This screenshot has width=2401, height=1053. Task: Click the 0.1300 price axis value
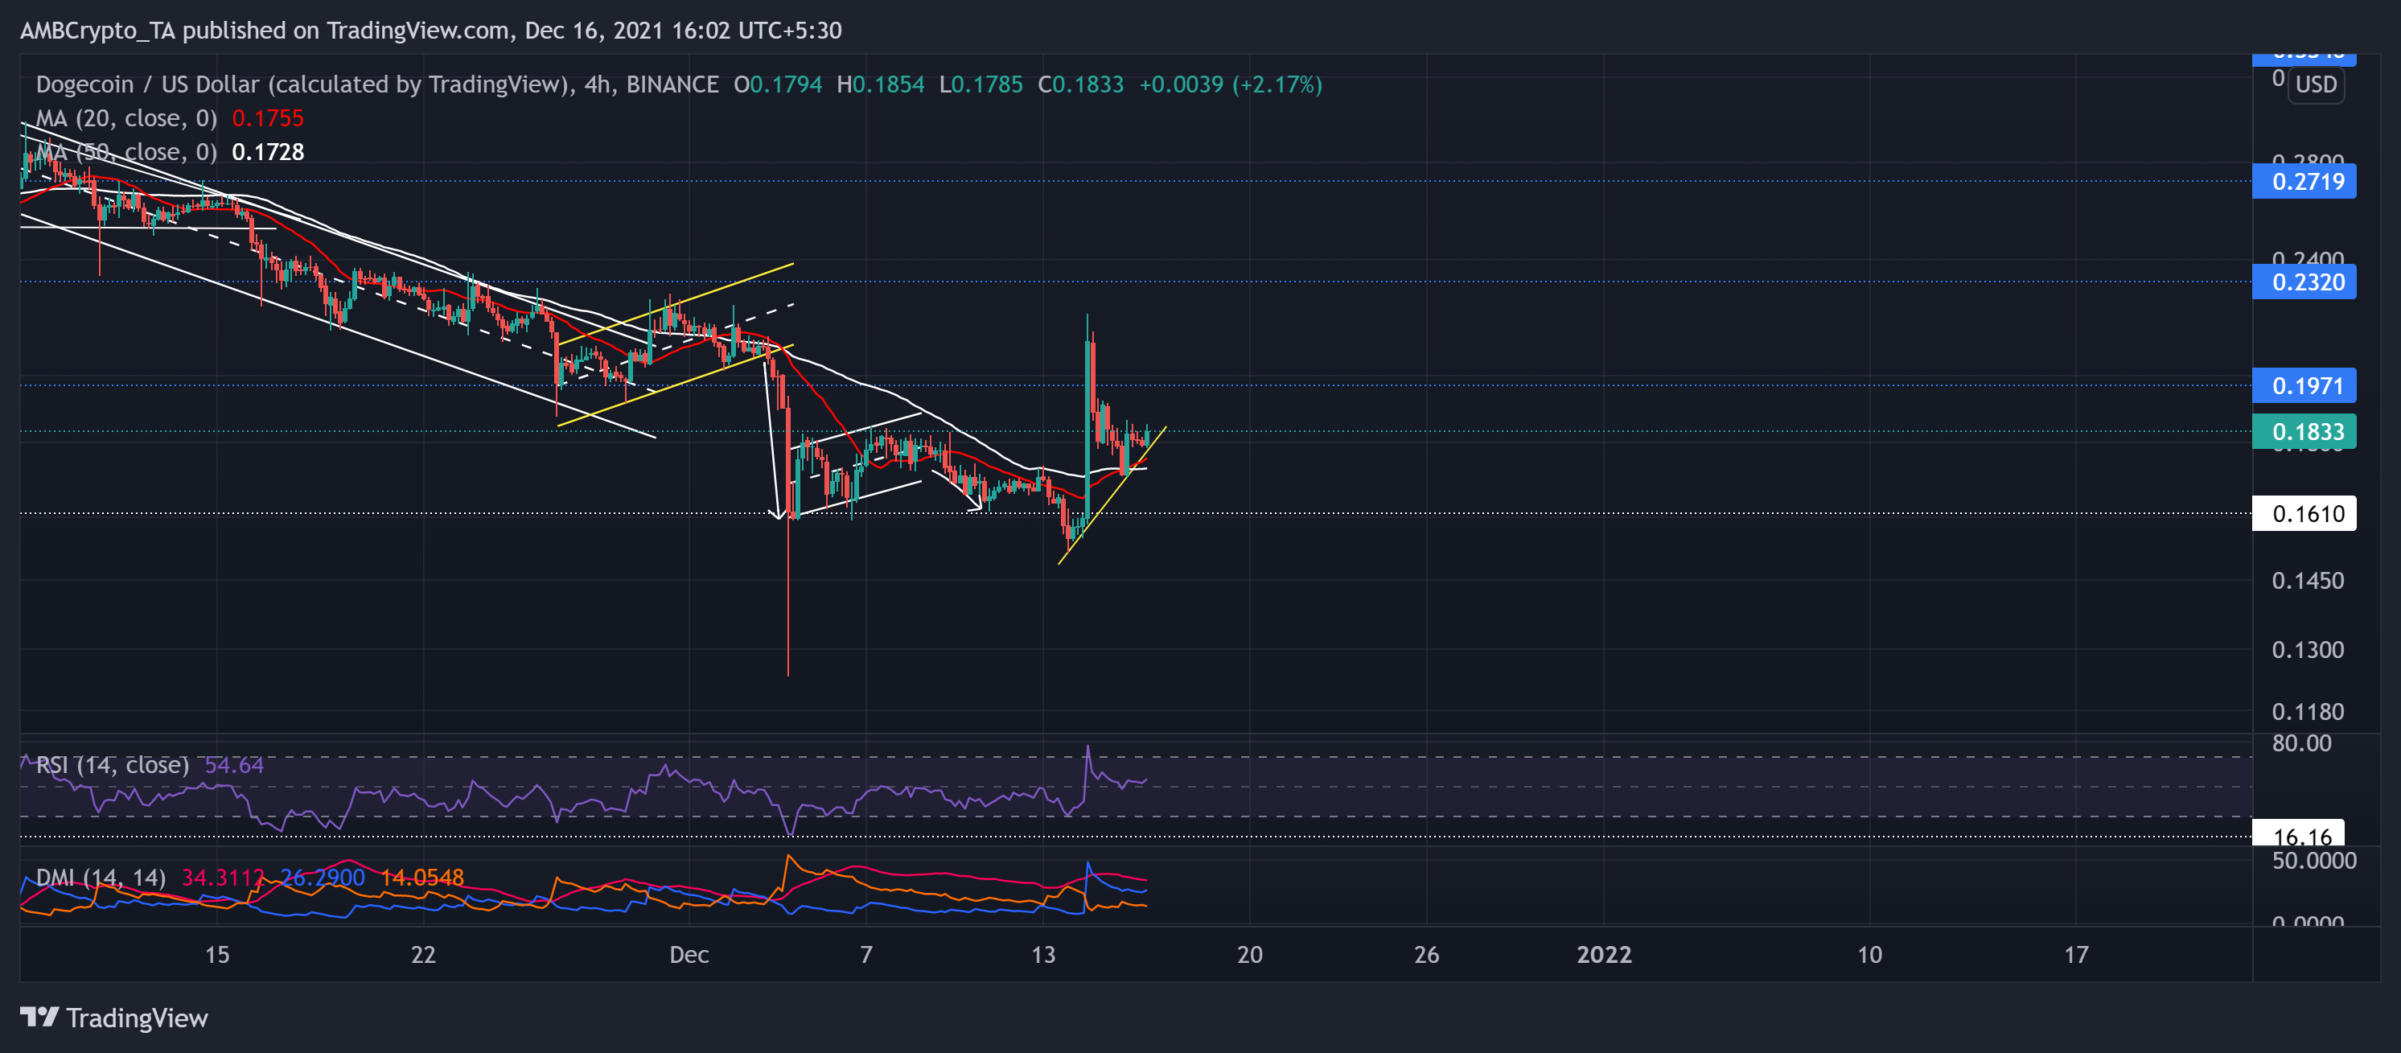[x=2307, y=649]
